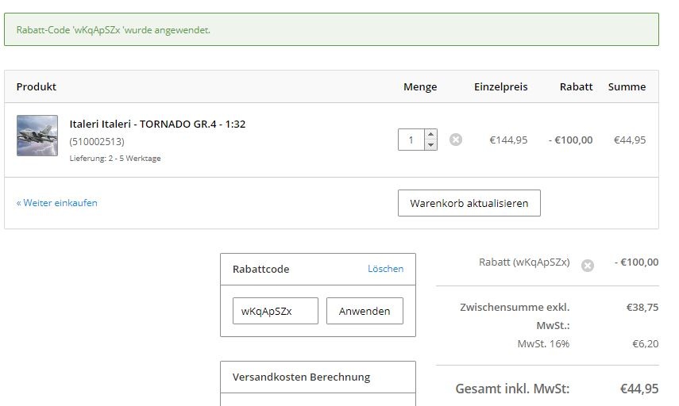Decrease quantity with the down arrow
The image size is (679, 406).
tap(430, 145)
